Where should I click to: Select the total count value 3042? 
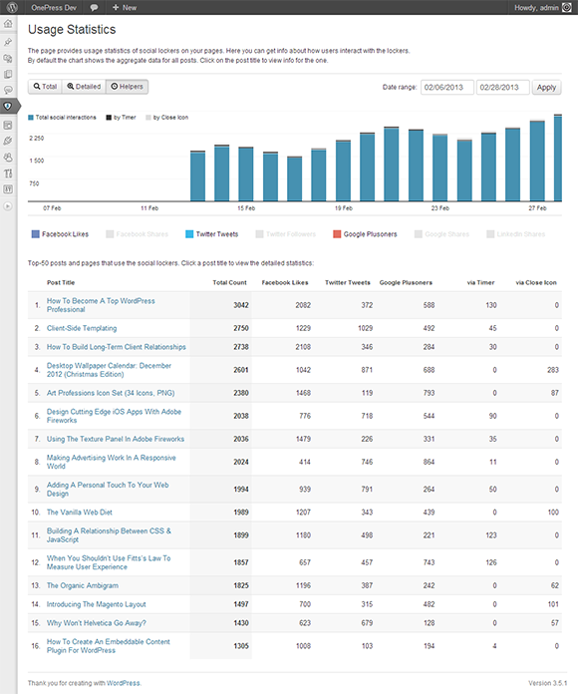[241, 305]
